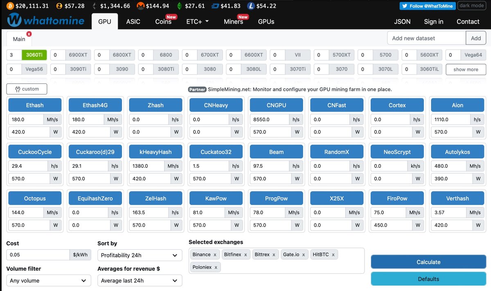Click the kHeavyHash hashrate field

click(x=146, y=166)
